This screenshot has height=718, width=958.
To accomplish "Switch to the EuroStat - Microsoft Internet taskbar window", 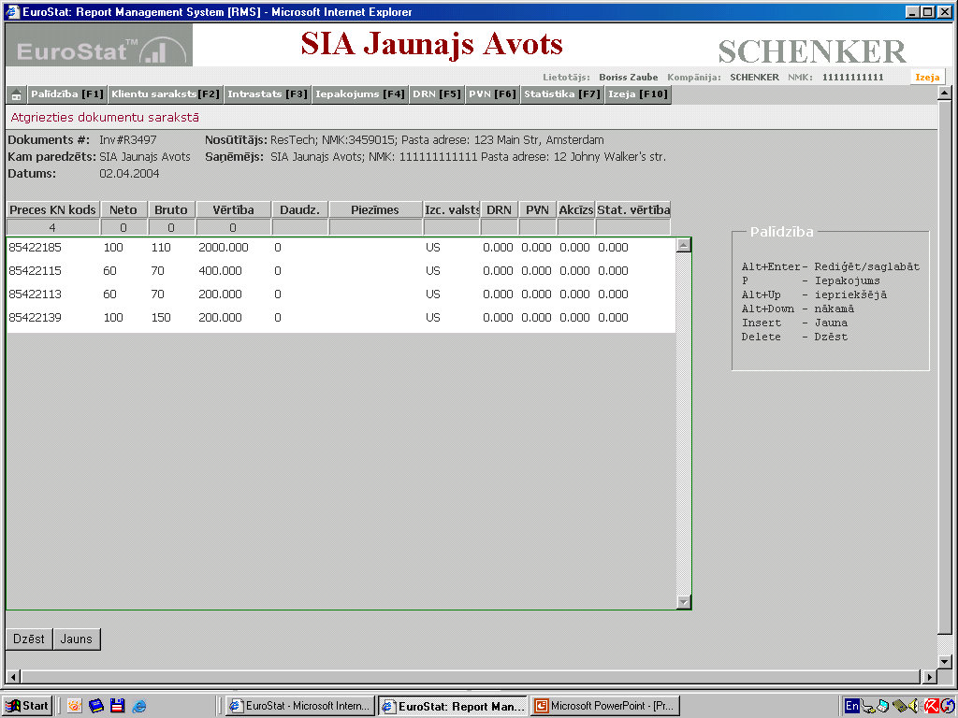I will [300, 706].
